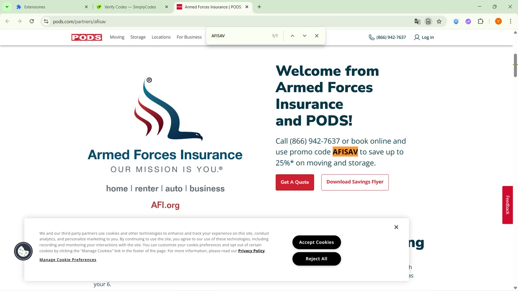This screenshot has width=518, height=291.
Task: View site information icon in address bar
Action: [46, 21]
